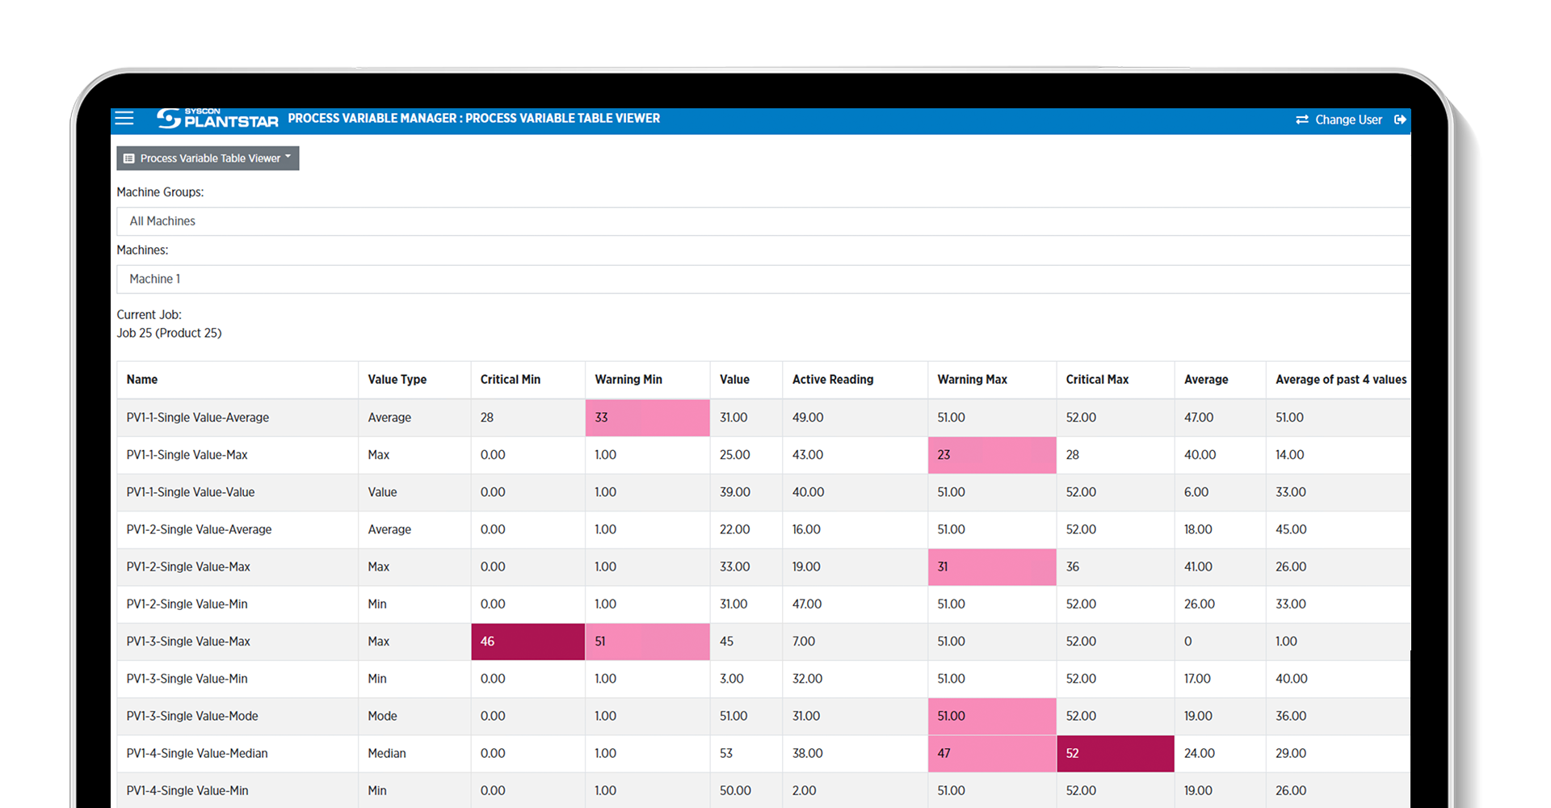This screenshot has height=808, width=1551.
Task: Select the PV1-3-Single Value-Max row name
Action: (188, 642)
